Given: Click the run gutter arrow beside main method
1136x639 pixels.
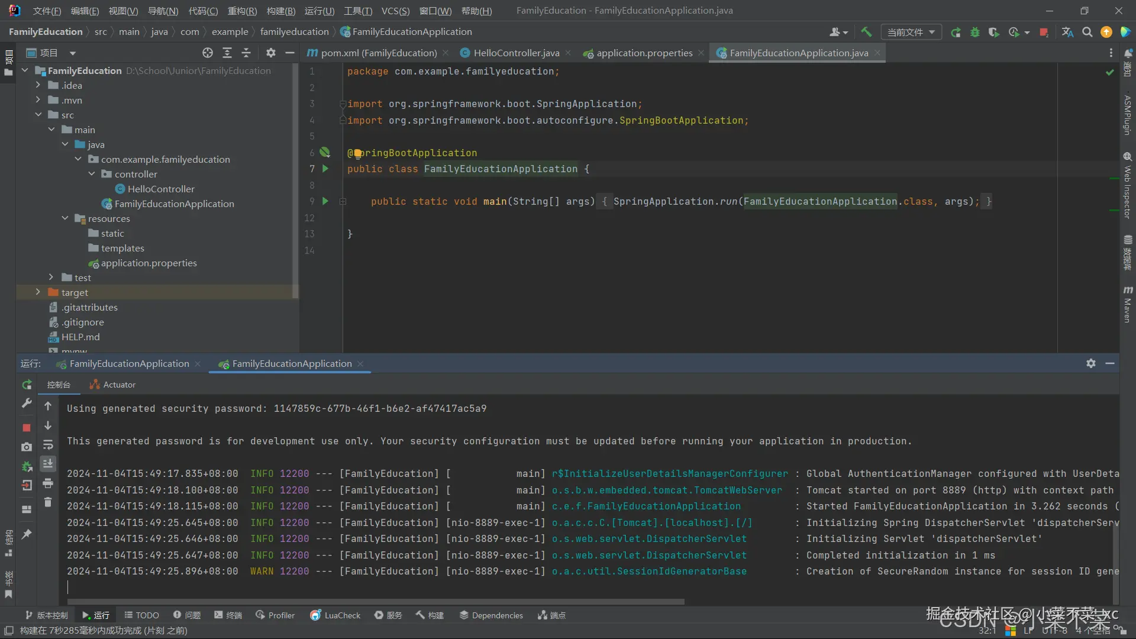Looking at the screenshot, I should tap(325, 201).
